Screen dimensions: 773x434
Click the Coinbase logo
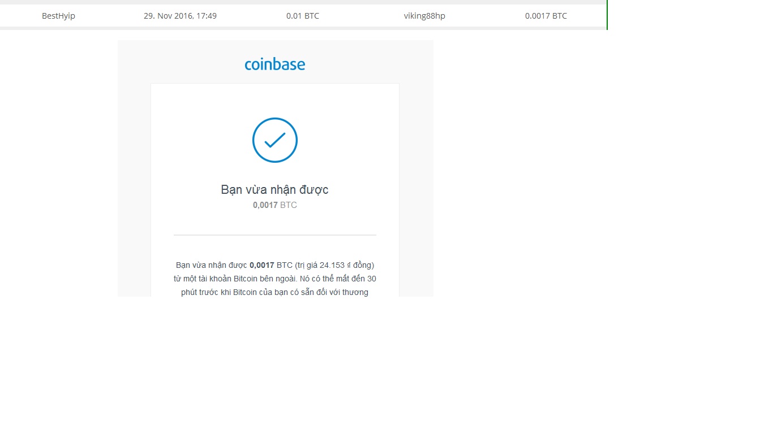(274, 64)
